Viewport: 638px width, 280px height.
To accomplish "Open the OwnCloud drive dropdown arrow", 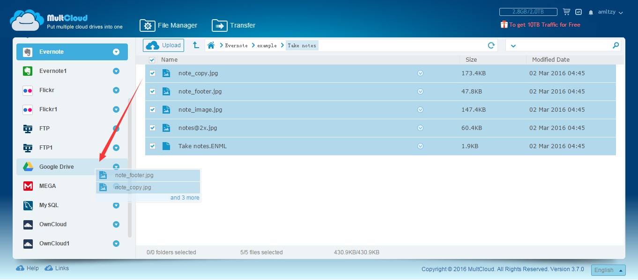I will [x=116, y=224].
